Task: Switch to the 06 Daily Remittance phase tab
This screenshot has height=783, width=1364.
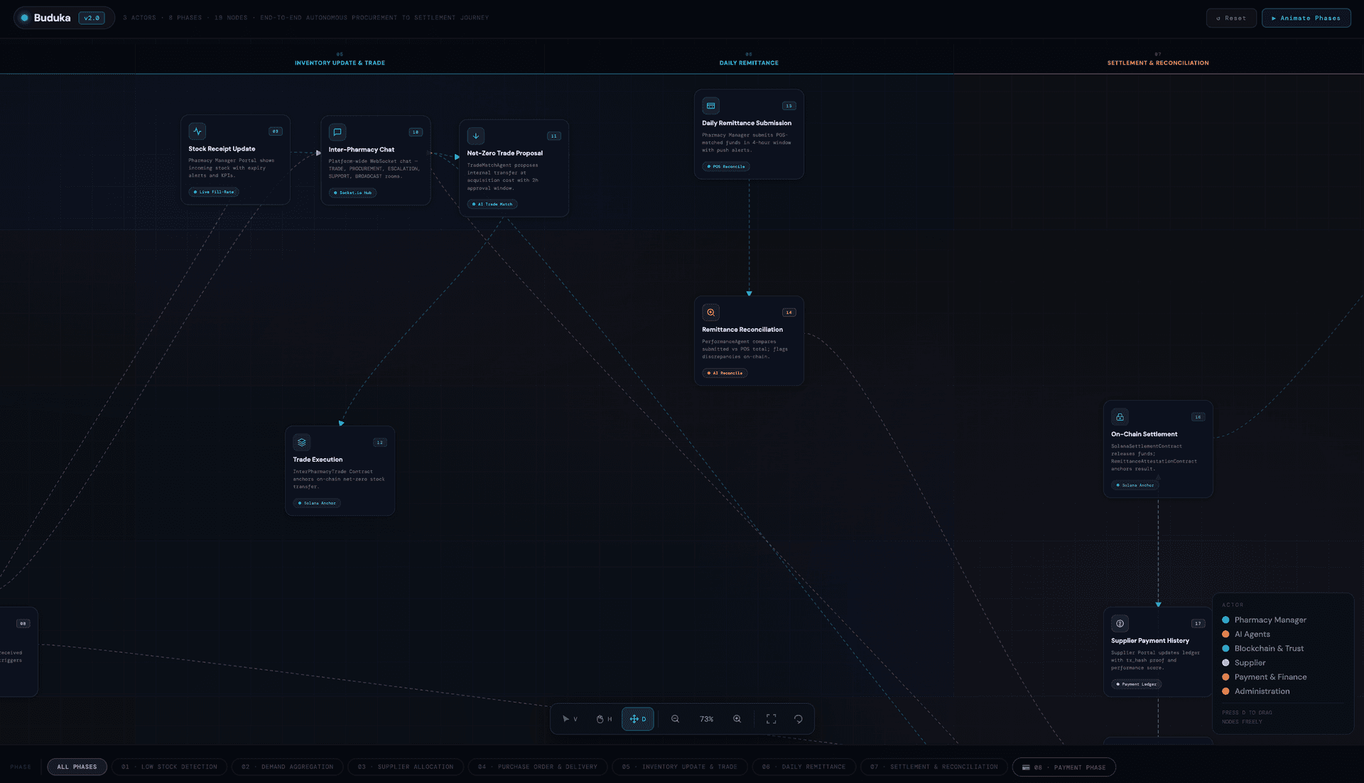Action: (x=803, y=767)
